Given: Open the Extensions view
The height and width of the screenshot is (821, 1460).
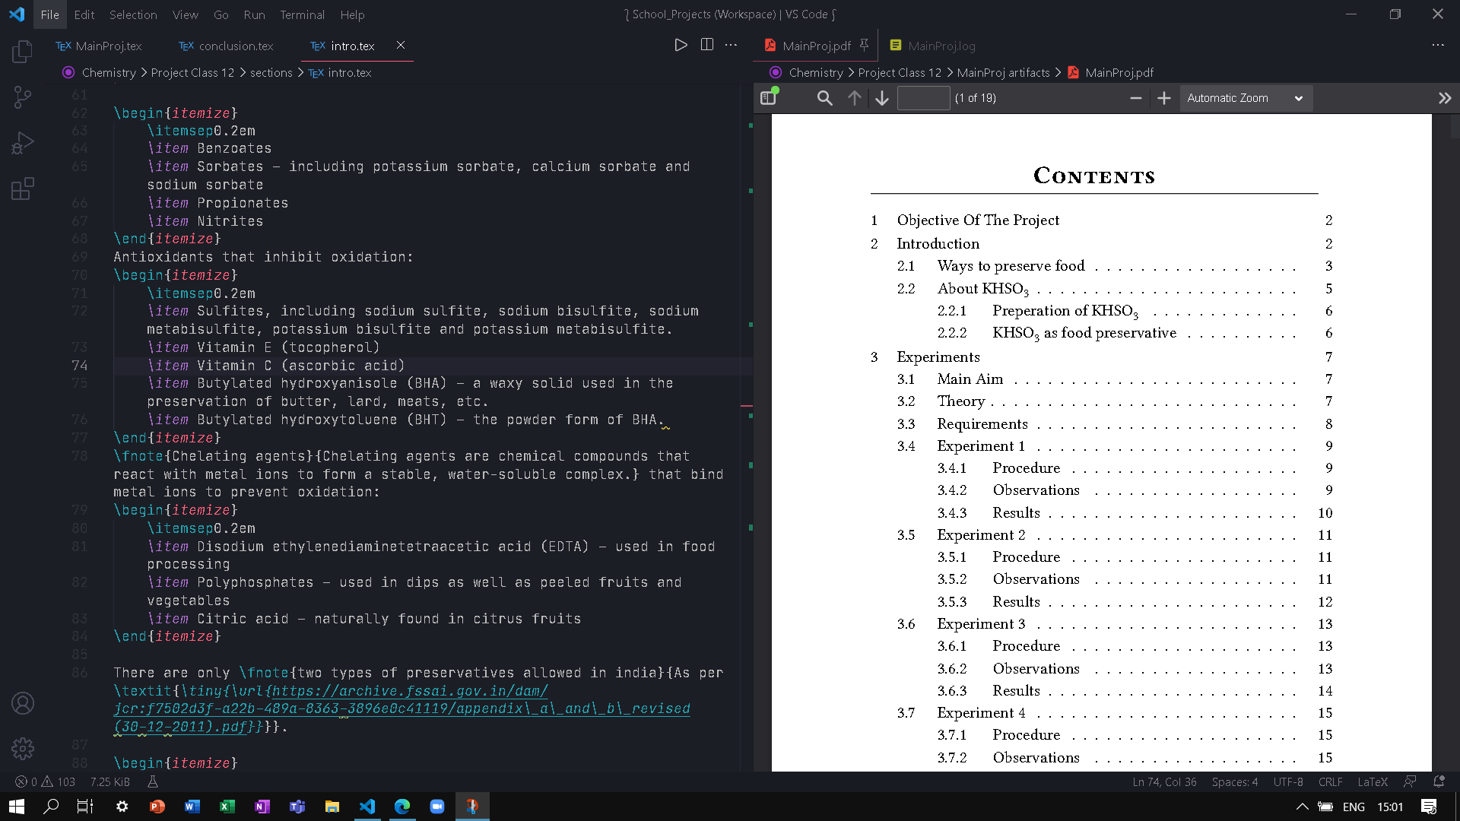Looking at the screenshot, I should [23, 189].
